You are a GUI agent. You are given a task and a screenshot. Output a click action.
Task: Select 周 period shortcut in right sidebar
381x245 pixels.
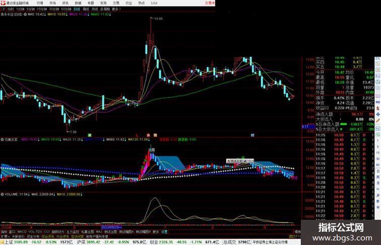(378, 177)
